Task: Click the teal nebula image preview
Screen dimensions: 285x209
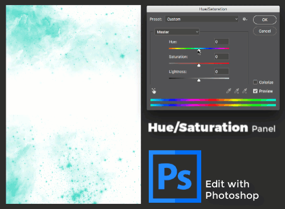Action: click(x=74, y=105)
